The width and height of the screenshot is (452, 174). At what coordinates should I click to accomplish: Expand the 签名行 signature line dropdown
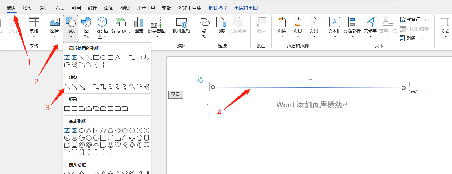(x=425, y=19)
